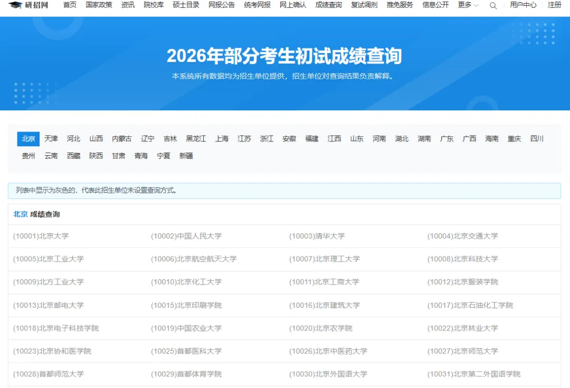Select the 贵州 province tab
The height and width of the screenshot is (388, 570).
click(28, 156)
